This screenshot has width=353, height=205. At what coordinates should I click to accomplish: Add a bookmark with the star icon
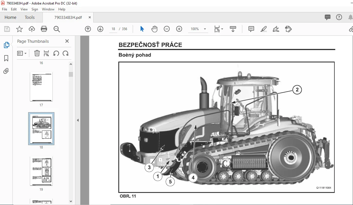(x=19, y=29)
